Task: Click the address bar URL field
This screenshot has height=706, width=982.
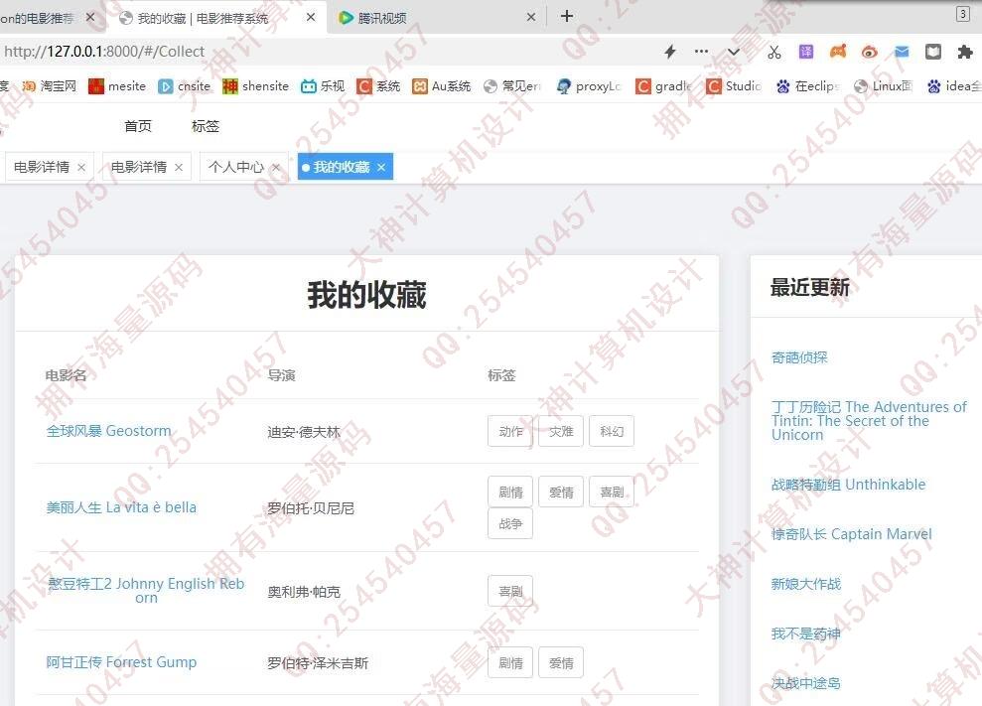Action: (298, 52)
